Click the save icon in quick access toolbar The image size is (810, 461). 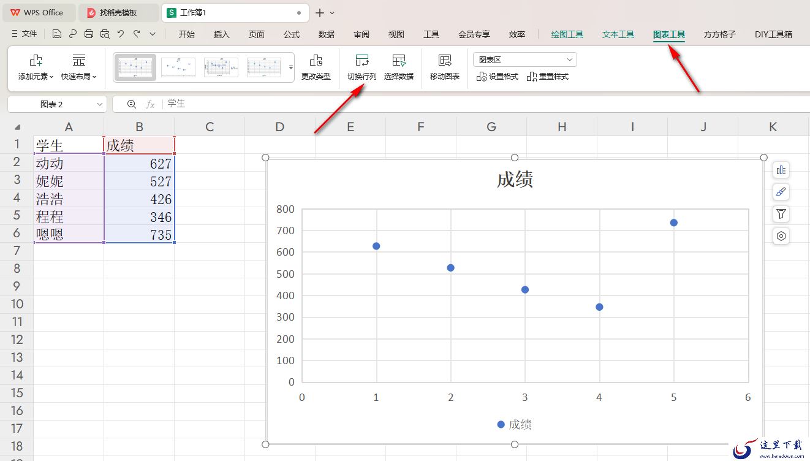[57, 34]
